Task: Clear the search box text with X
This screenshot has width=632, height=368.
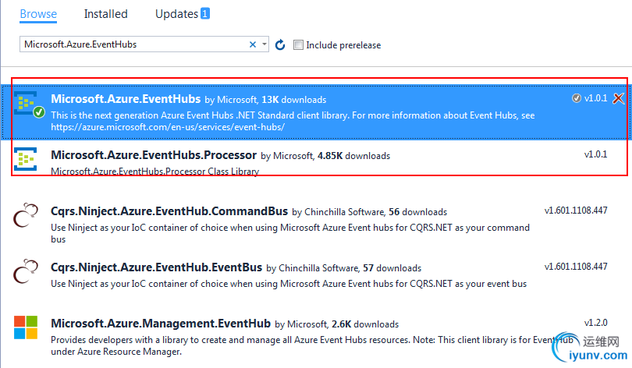Action: pyautogui.click(x=253, y=45)
